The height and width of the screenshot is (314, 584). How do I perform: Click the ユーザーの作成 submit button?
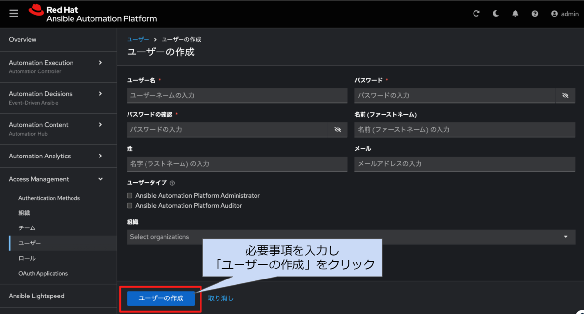tap(161, 298)
